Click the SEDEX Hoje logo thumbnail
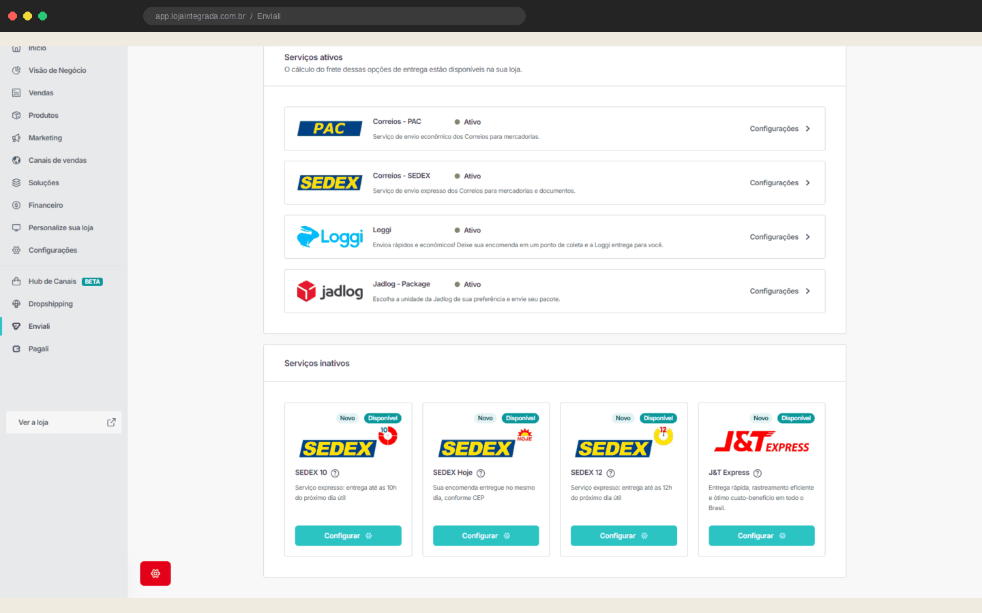The height and width of the screenshot is (613, 982). (486, 442)
